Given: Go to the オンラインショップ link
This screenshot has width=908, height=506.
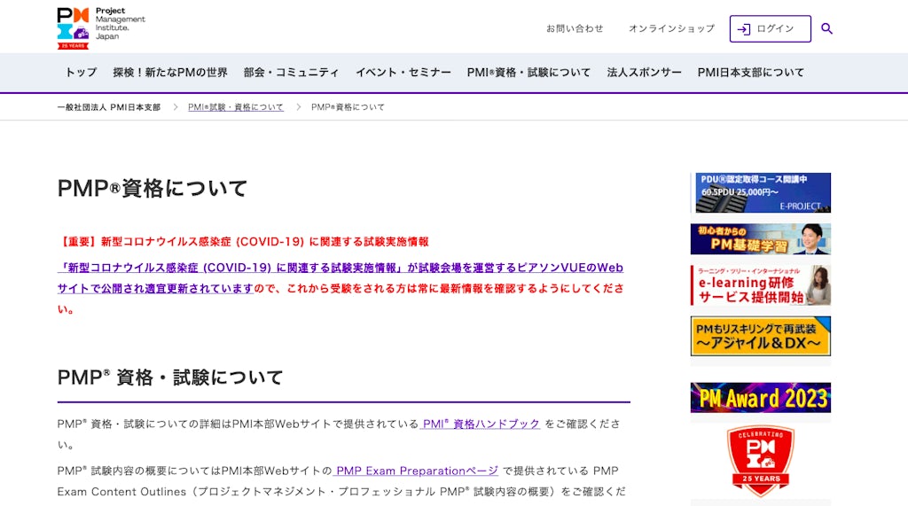Looking at the screenshot, I should [672, 28].
